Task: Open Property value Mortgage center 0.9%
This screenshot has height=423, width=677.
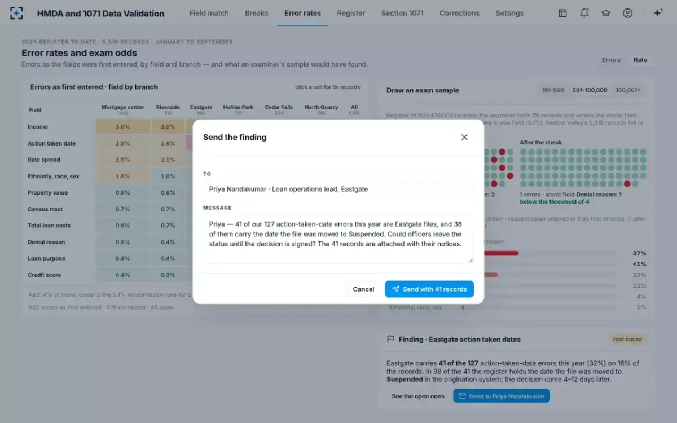Action: [x=123, y=192]
